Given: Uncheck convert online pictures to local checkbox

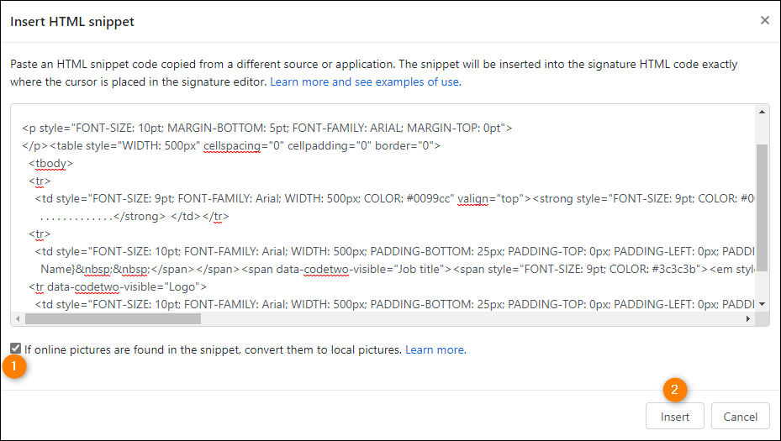Looking at the screenshot, I should (15, 349).
